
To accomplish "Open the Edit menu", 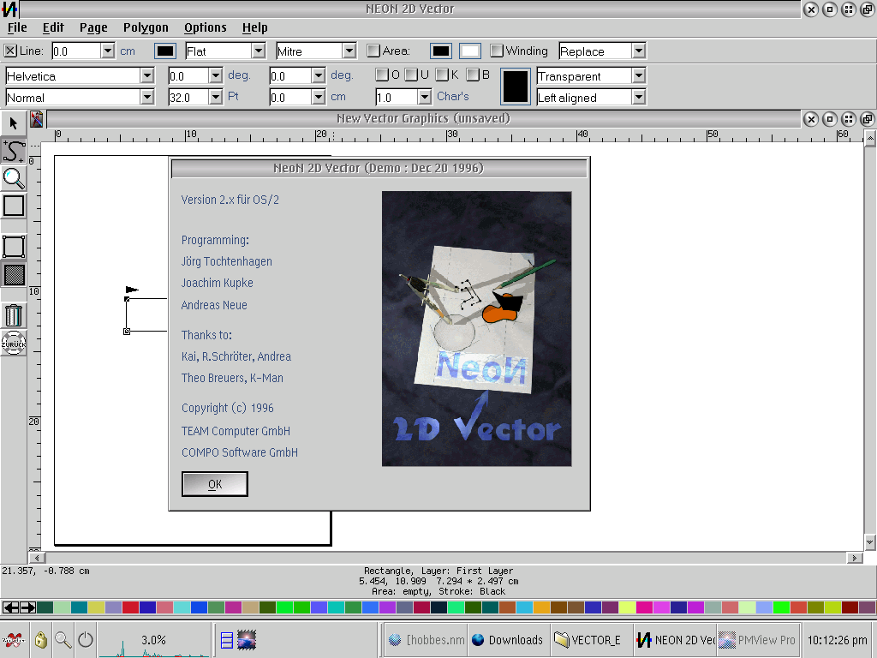I will (53, 27).
